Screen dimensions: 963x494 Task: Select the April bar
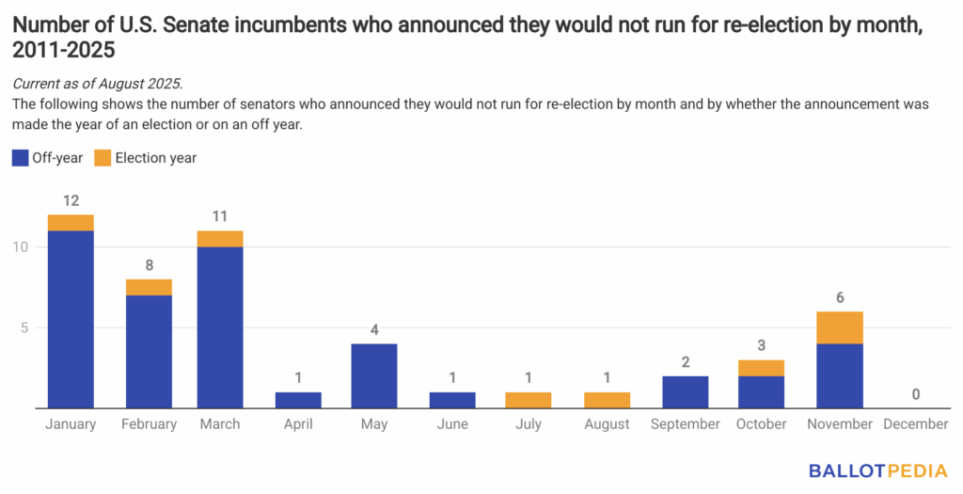tap(298, 400)
